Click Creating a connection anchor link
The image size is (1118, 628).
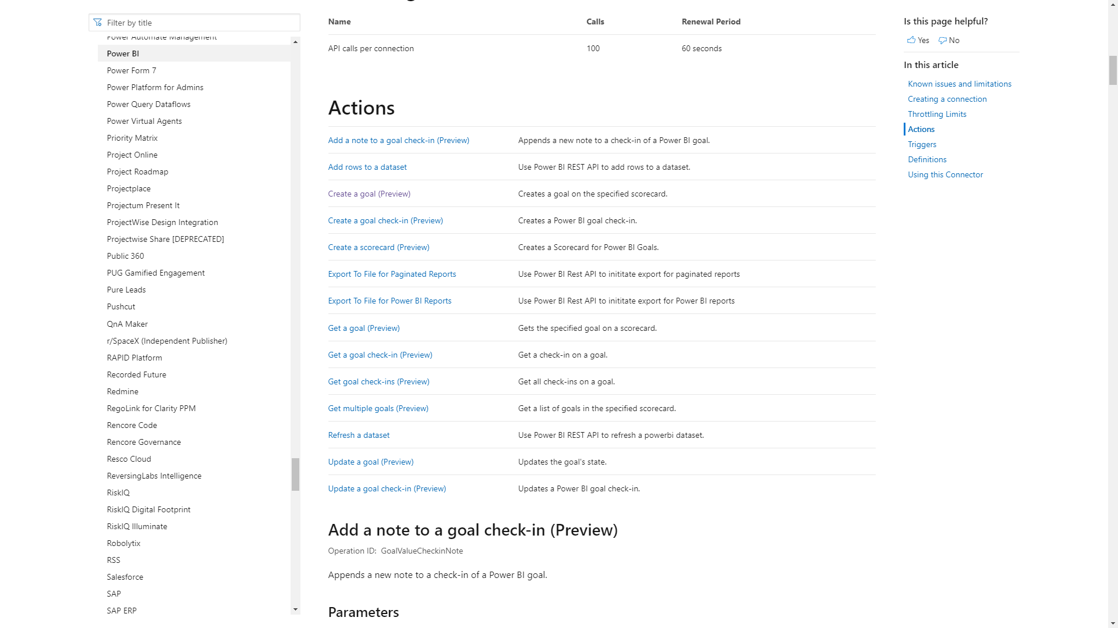pyautogui.click(x=947, y=98)
